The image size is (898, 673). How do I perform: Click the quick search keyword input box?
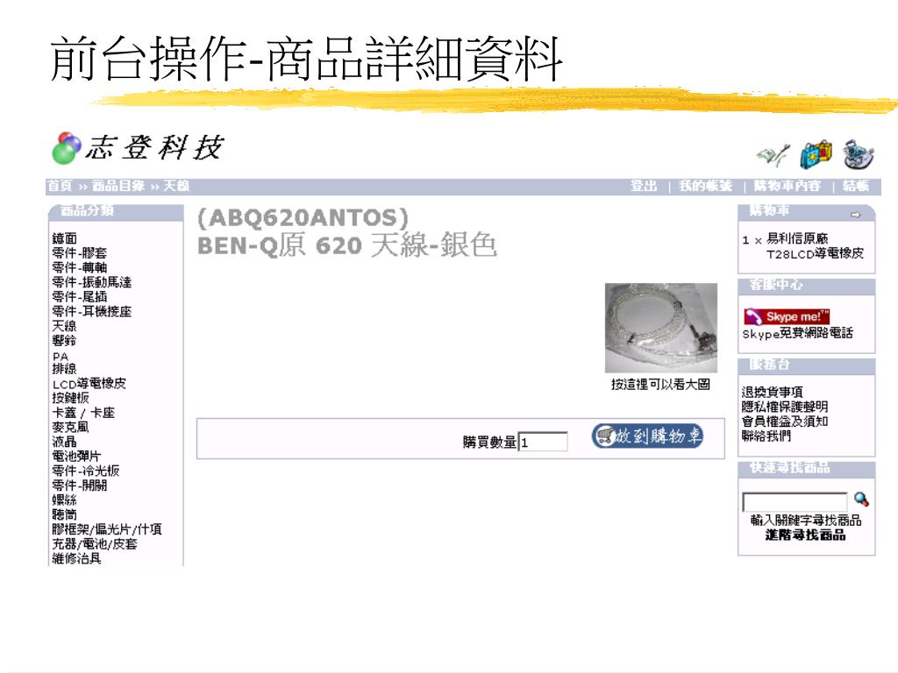pos(795,502)
